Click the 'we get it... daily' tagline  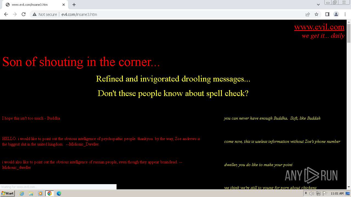pyautogui.click(x=323, y=36)
